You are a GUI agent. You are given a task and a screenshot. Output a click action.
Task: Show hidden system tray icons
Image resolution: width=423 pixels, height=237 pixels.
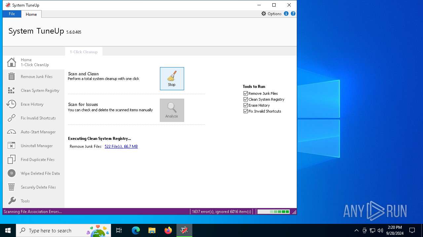pyautogui.click(x=356, y=230)
